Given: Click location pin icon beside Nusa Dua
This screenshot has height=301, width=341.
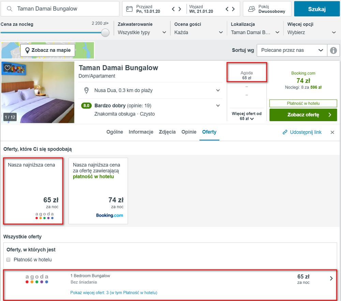Looking at the screenshot, I should tap(86, 90).
